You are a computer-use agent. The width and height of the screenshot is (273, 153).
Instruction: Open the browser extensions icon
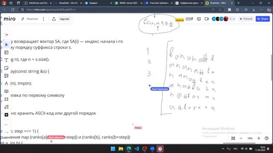tap(237, 10)
